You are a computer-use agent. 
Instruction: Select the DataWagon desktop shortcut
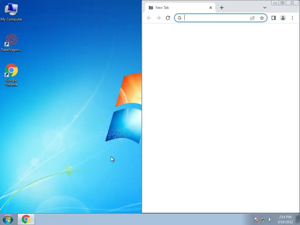pyautogui.click(x=11, y=42)
